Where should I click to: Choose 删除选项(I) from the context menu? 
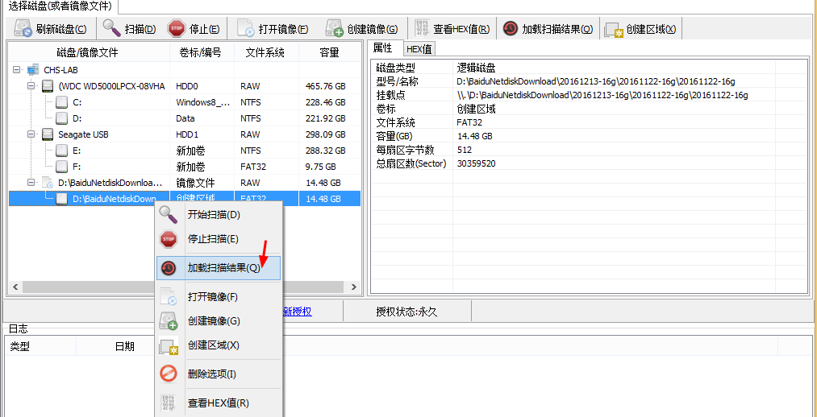tap(219, 374)
